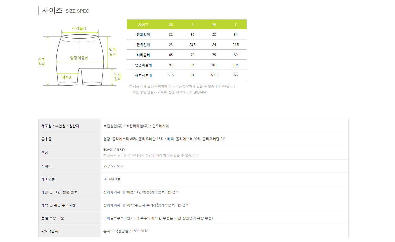The width and height of the screenshot is (395, 242).
Task: Click the customer service number 1800-8118
Action: [x=140, y=231]
